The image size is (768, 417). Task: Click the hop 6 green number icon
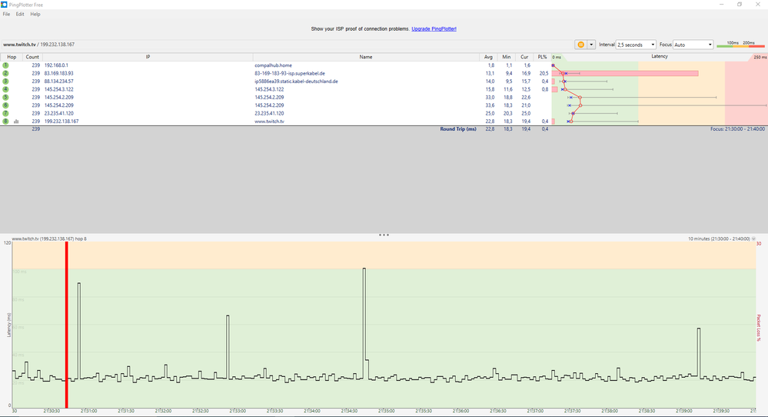[6, 105]
